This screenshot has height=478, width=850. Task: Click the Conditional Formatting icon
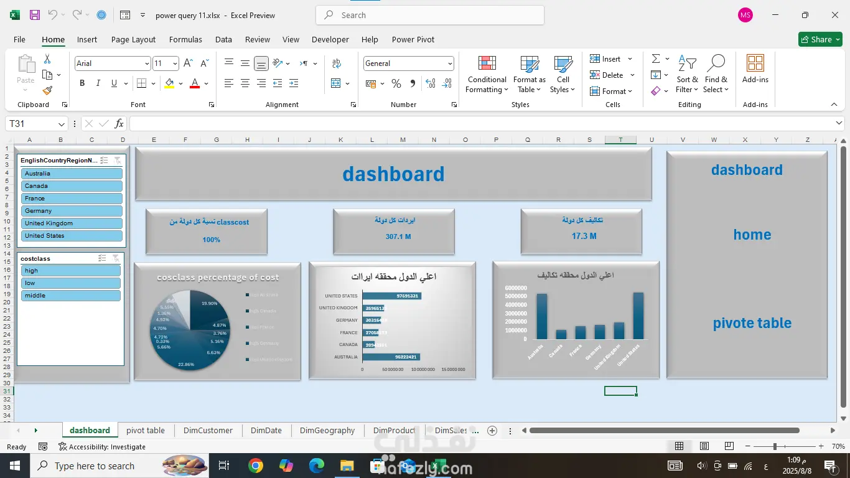(x=487, y=63)
